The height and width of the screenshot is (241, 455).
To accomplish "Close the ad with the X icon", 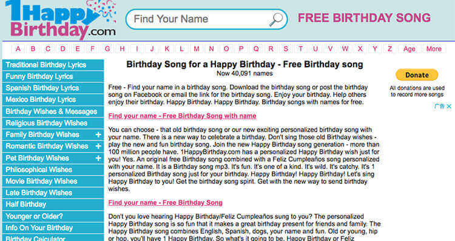I will 449,107.
